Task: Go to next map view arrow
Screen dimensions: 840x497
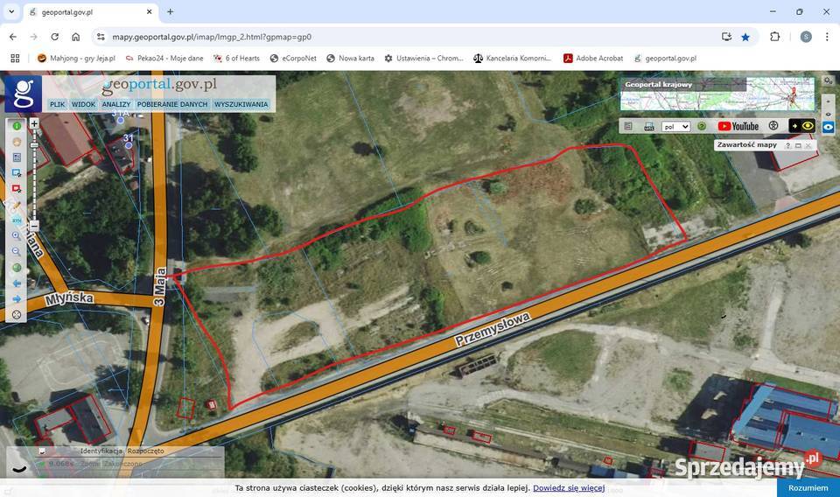Action: point(17,299)
